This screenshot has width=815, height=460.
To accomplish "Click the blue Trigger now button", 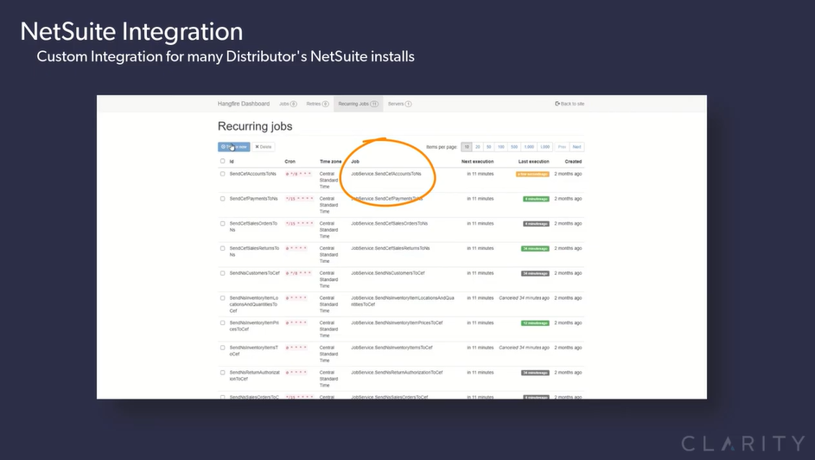I will tap(234, 147).
